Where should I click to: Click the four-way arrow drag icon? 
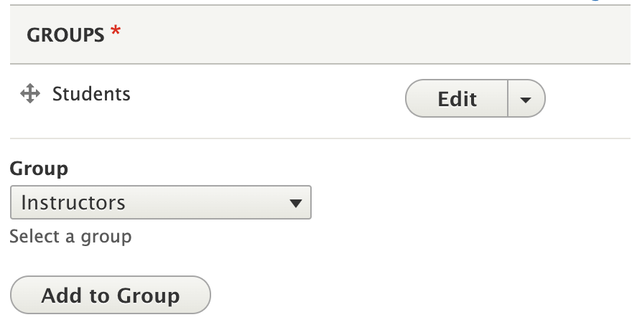pyautogui.click(x=30, y=93)
